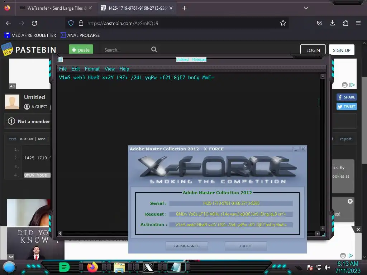Switch to the WeTransfer tab
Viewport: 367px width, 275px height.
(56, 8)
